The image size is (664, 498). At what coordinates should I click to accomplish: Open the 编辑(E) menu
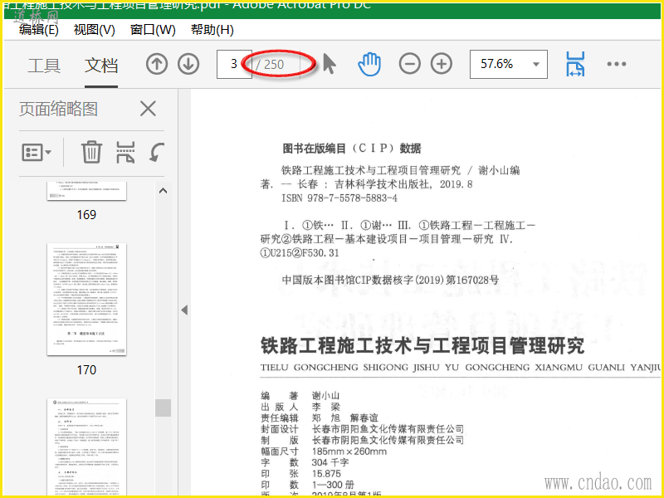coord(39,30)
